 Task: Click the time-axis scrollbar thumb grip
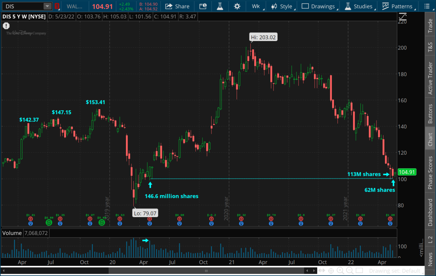coord(206,271)
